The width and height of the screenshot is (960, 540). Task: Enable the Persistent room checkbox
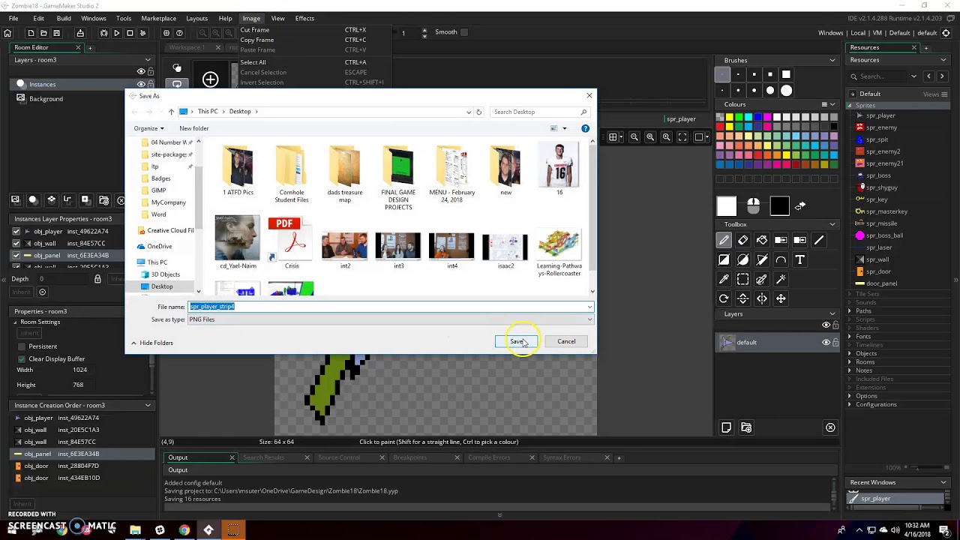[x=20, y=346]
